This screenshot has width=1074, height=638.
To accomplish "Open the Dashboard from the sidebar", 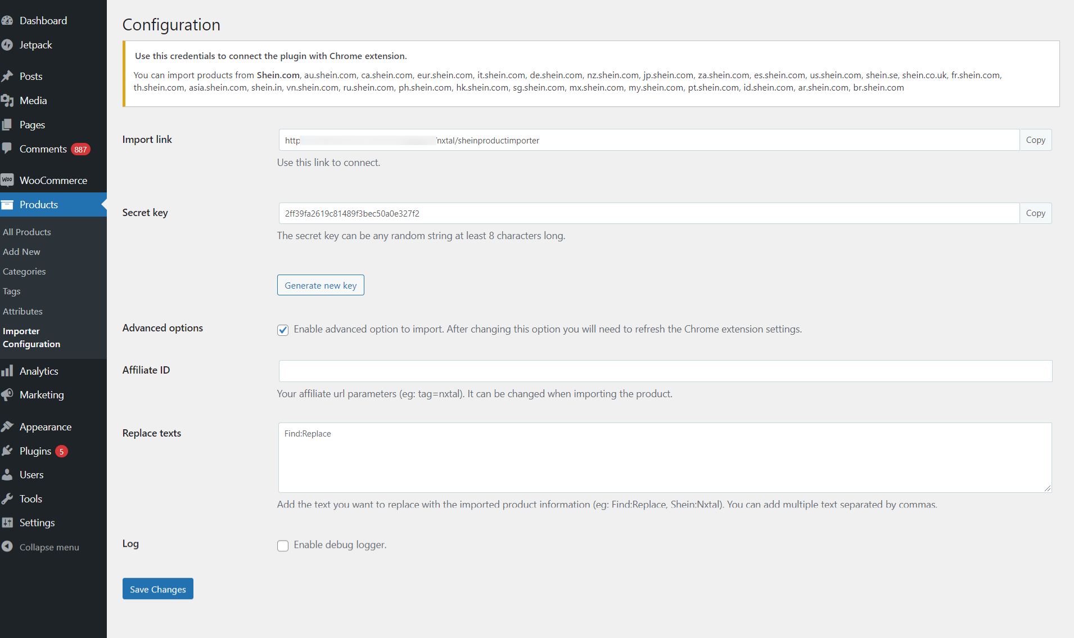I will (43, 20).
